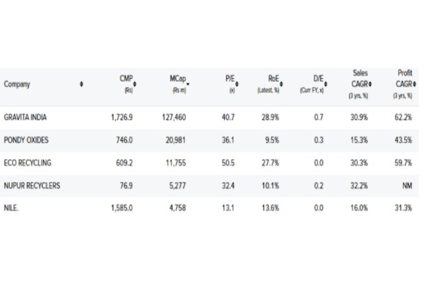The width and height of the screenshot is (426, 284).
Task: Click on NUPUR RECYCLERS company link
Action: coord(32,185)
